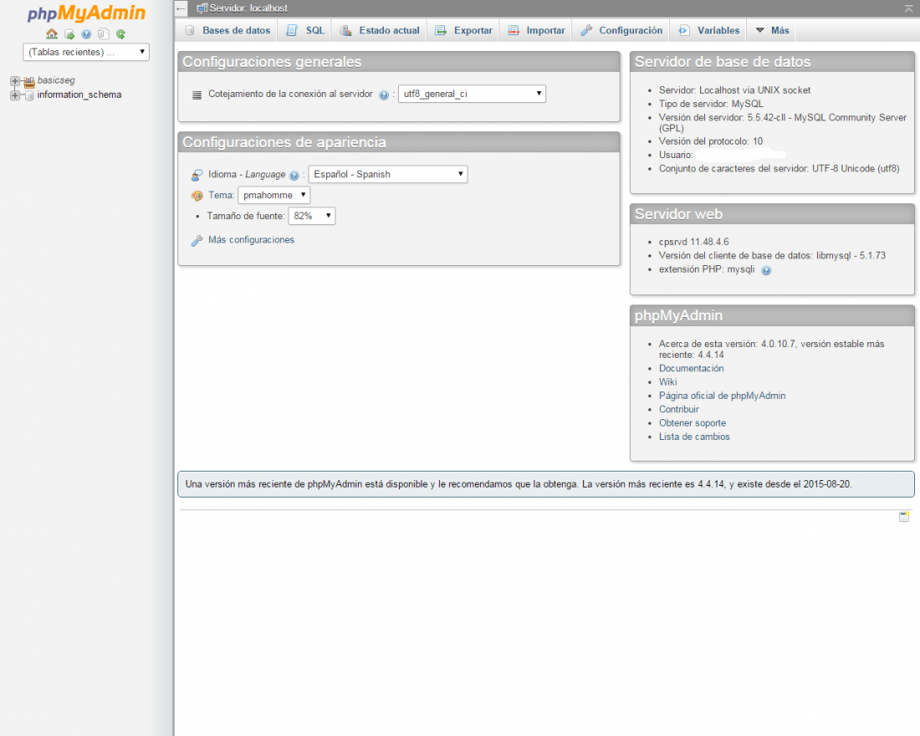The width and height of the screenshot is (920, 736).
Task: Click 'Servidor: Localhost via UNIX socket' text
Action: (734, 90)
